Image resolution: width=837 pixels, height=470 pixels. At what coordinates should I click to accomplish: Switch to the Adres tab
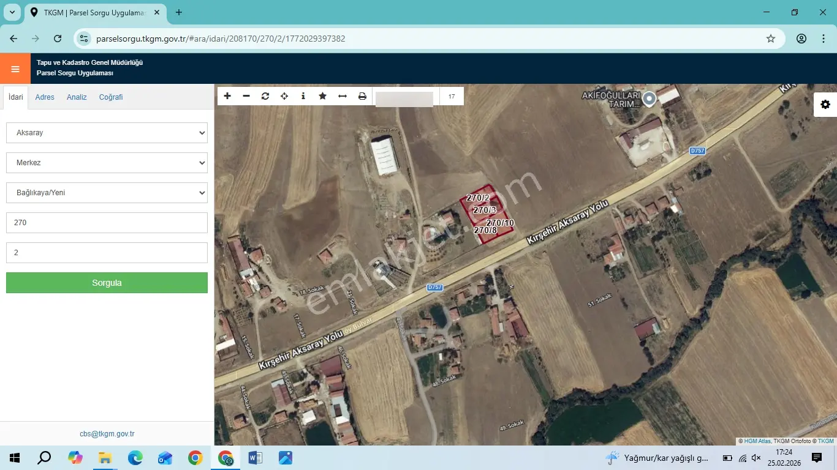click(45, 97)
